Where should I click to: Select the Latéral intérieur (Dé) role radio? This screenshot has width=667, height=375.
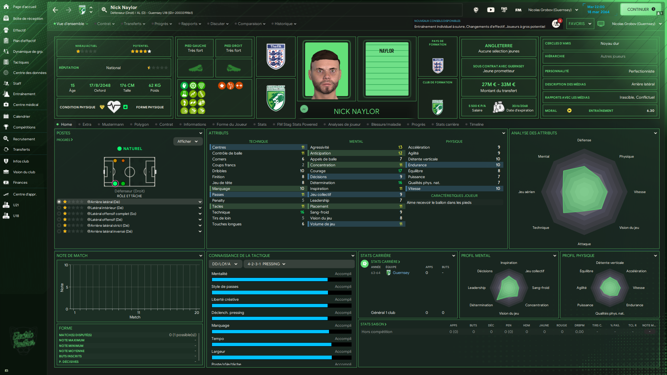click(x=59, y=208)
